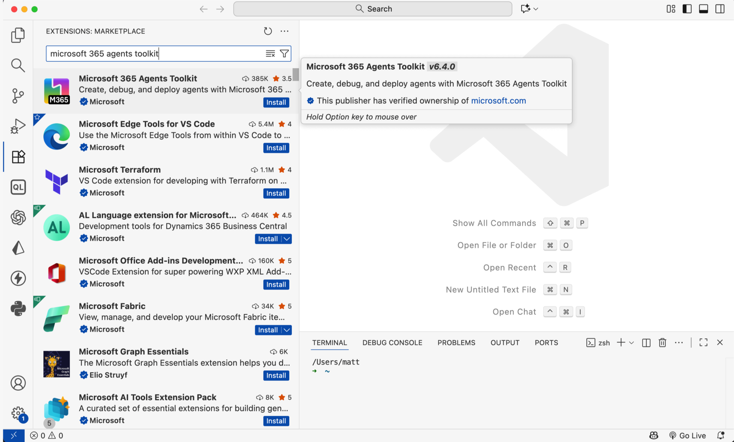Switch to DEBUG CONSOLE tab
Screen dimensions: 734x442
392,343
